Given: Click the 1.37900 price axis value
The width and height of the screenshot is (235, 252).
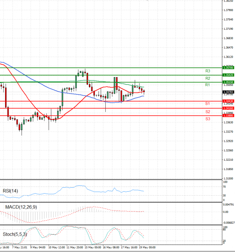Looking at the screenshot, I should point(228,10).
